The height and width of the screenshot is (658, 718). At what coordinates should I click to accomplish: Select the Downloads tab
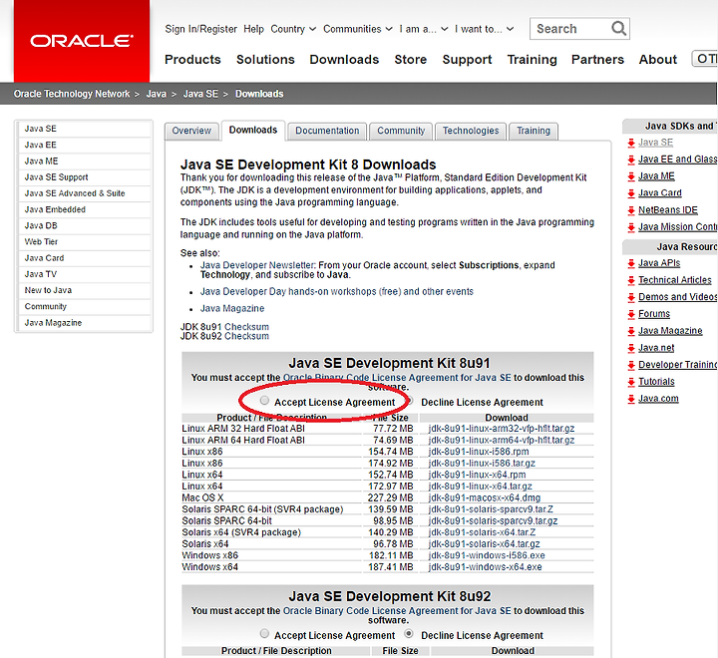coord(253,131)
